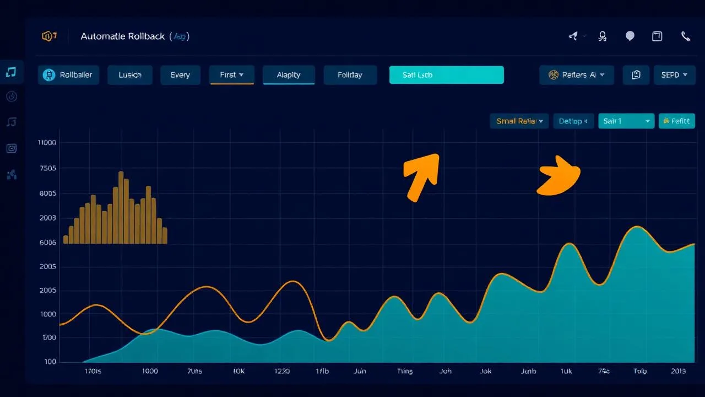Click the orange logo icon beside the title
The height and width of the screenshot is (397, 705).
(x=50, y=36)
